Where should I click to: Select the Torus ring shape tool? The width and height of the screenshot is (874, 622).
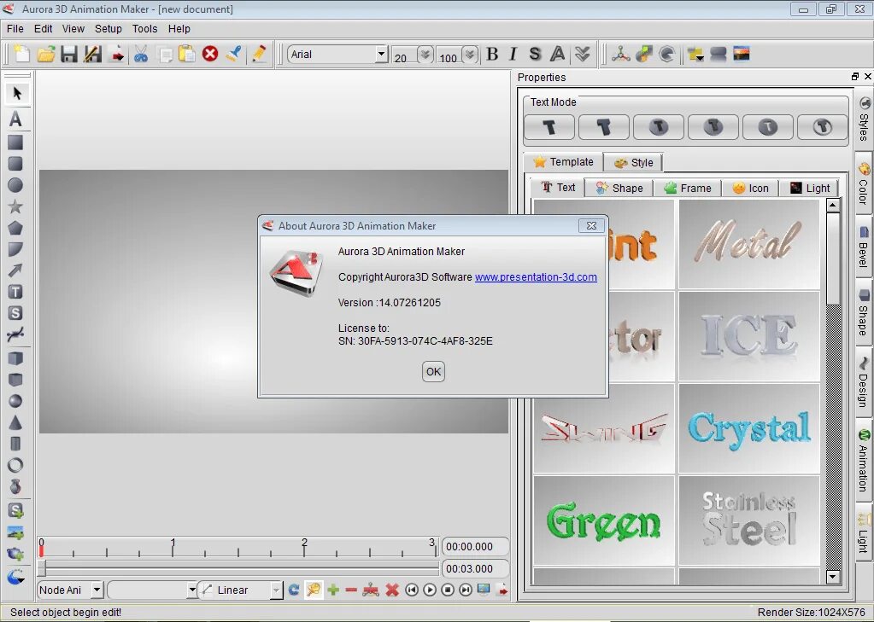click(15, 465)
